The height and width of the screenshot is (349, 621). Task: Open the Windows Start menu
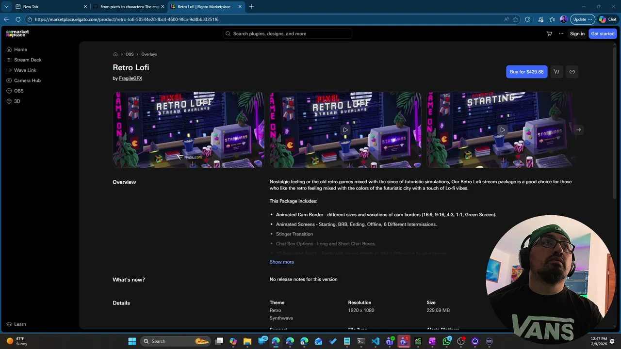click(132, 341)
